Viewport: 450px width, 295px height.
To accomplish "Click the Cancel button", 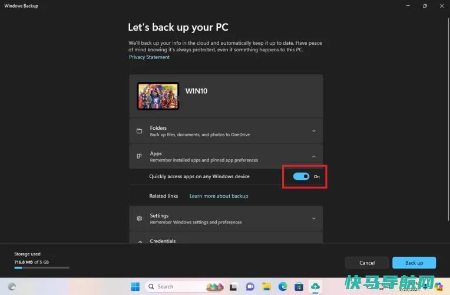I will click(367, 263).
